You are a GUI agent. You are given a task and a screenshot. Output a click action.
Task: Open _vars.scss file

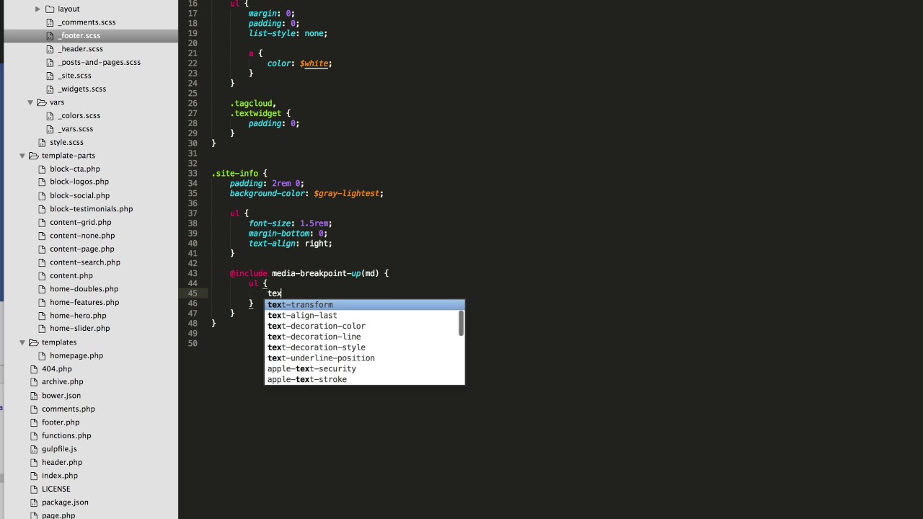(x=75, y=129)
